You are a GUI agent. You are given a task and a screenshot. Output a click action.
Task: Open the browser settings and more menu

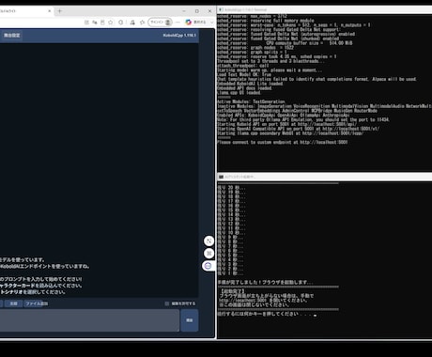[x=177, y=23]
